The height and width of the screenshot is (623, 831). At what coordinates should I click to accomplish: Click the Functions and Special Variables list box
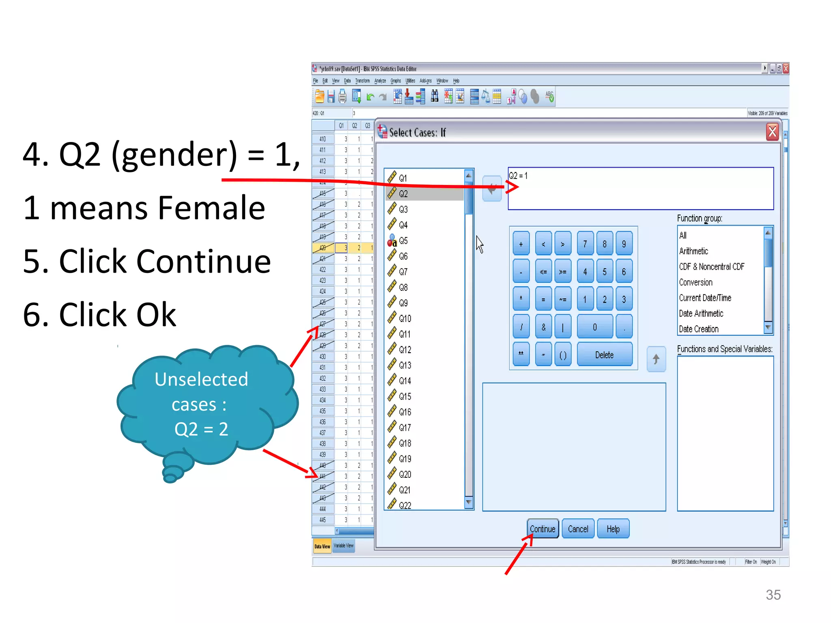click(x=725, y=433)
